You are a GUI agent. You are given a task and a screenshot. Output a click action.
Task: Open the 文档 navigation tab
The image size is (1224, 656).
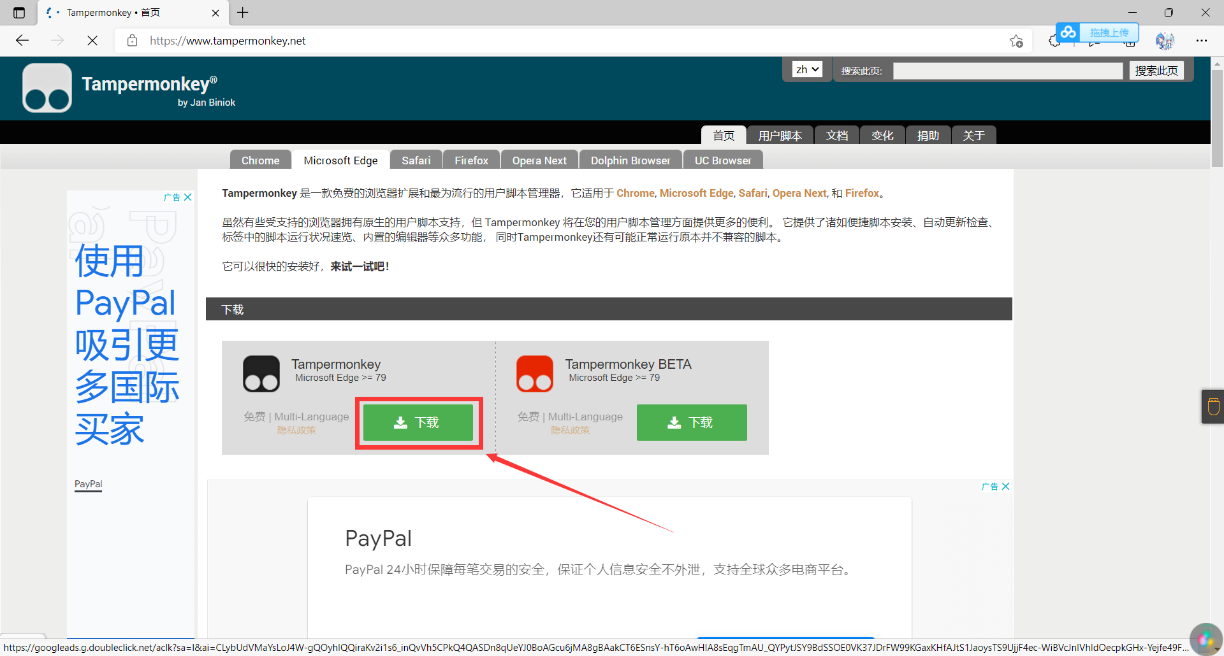[x=837, y=136]
